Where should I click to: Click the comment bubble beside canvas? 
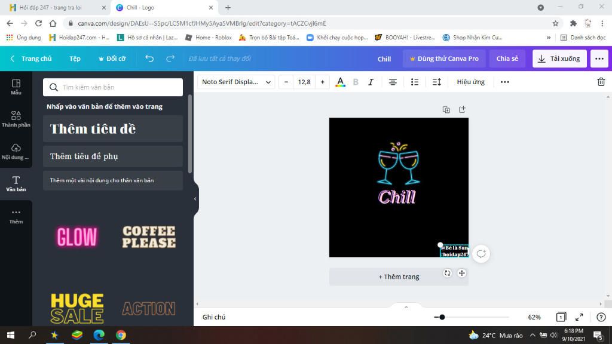point(481,254)
